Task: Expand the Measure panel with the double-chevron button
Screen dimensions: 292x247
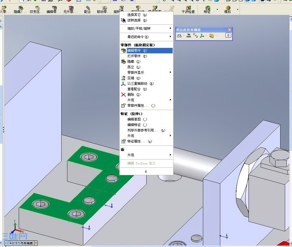Action: pyautogui.click(x=228, y=35)
